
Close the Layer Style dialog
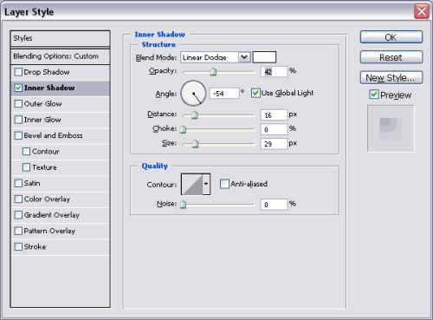(422, 11)
